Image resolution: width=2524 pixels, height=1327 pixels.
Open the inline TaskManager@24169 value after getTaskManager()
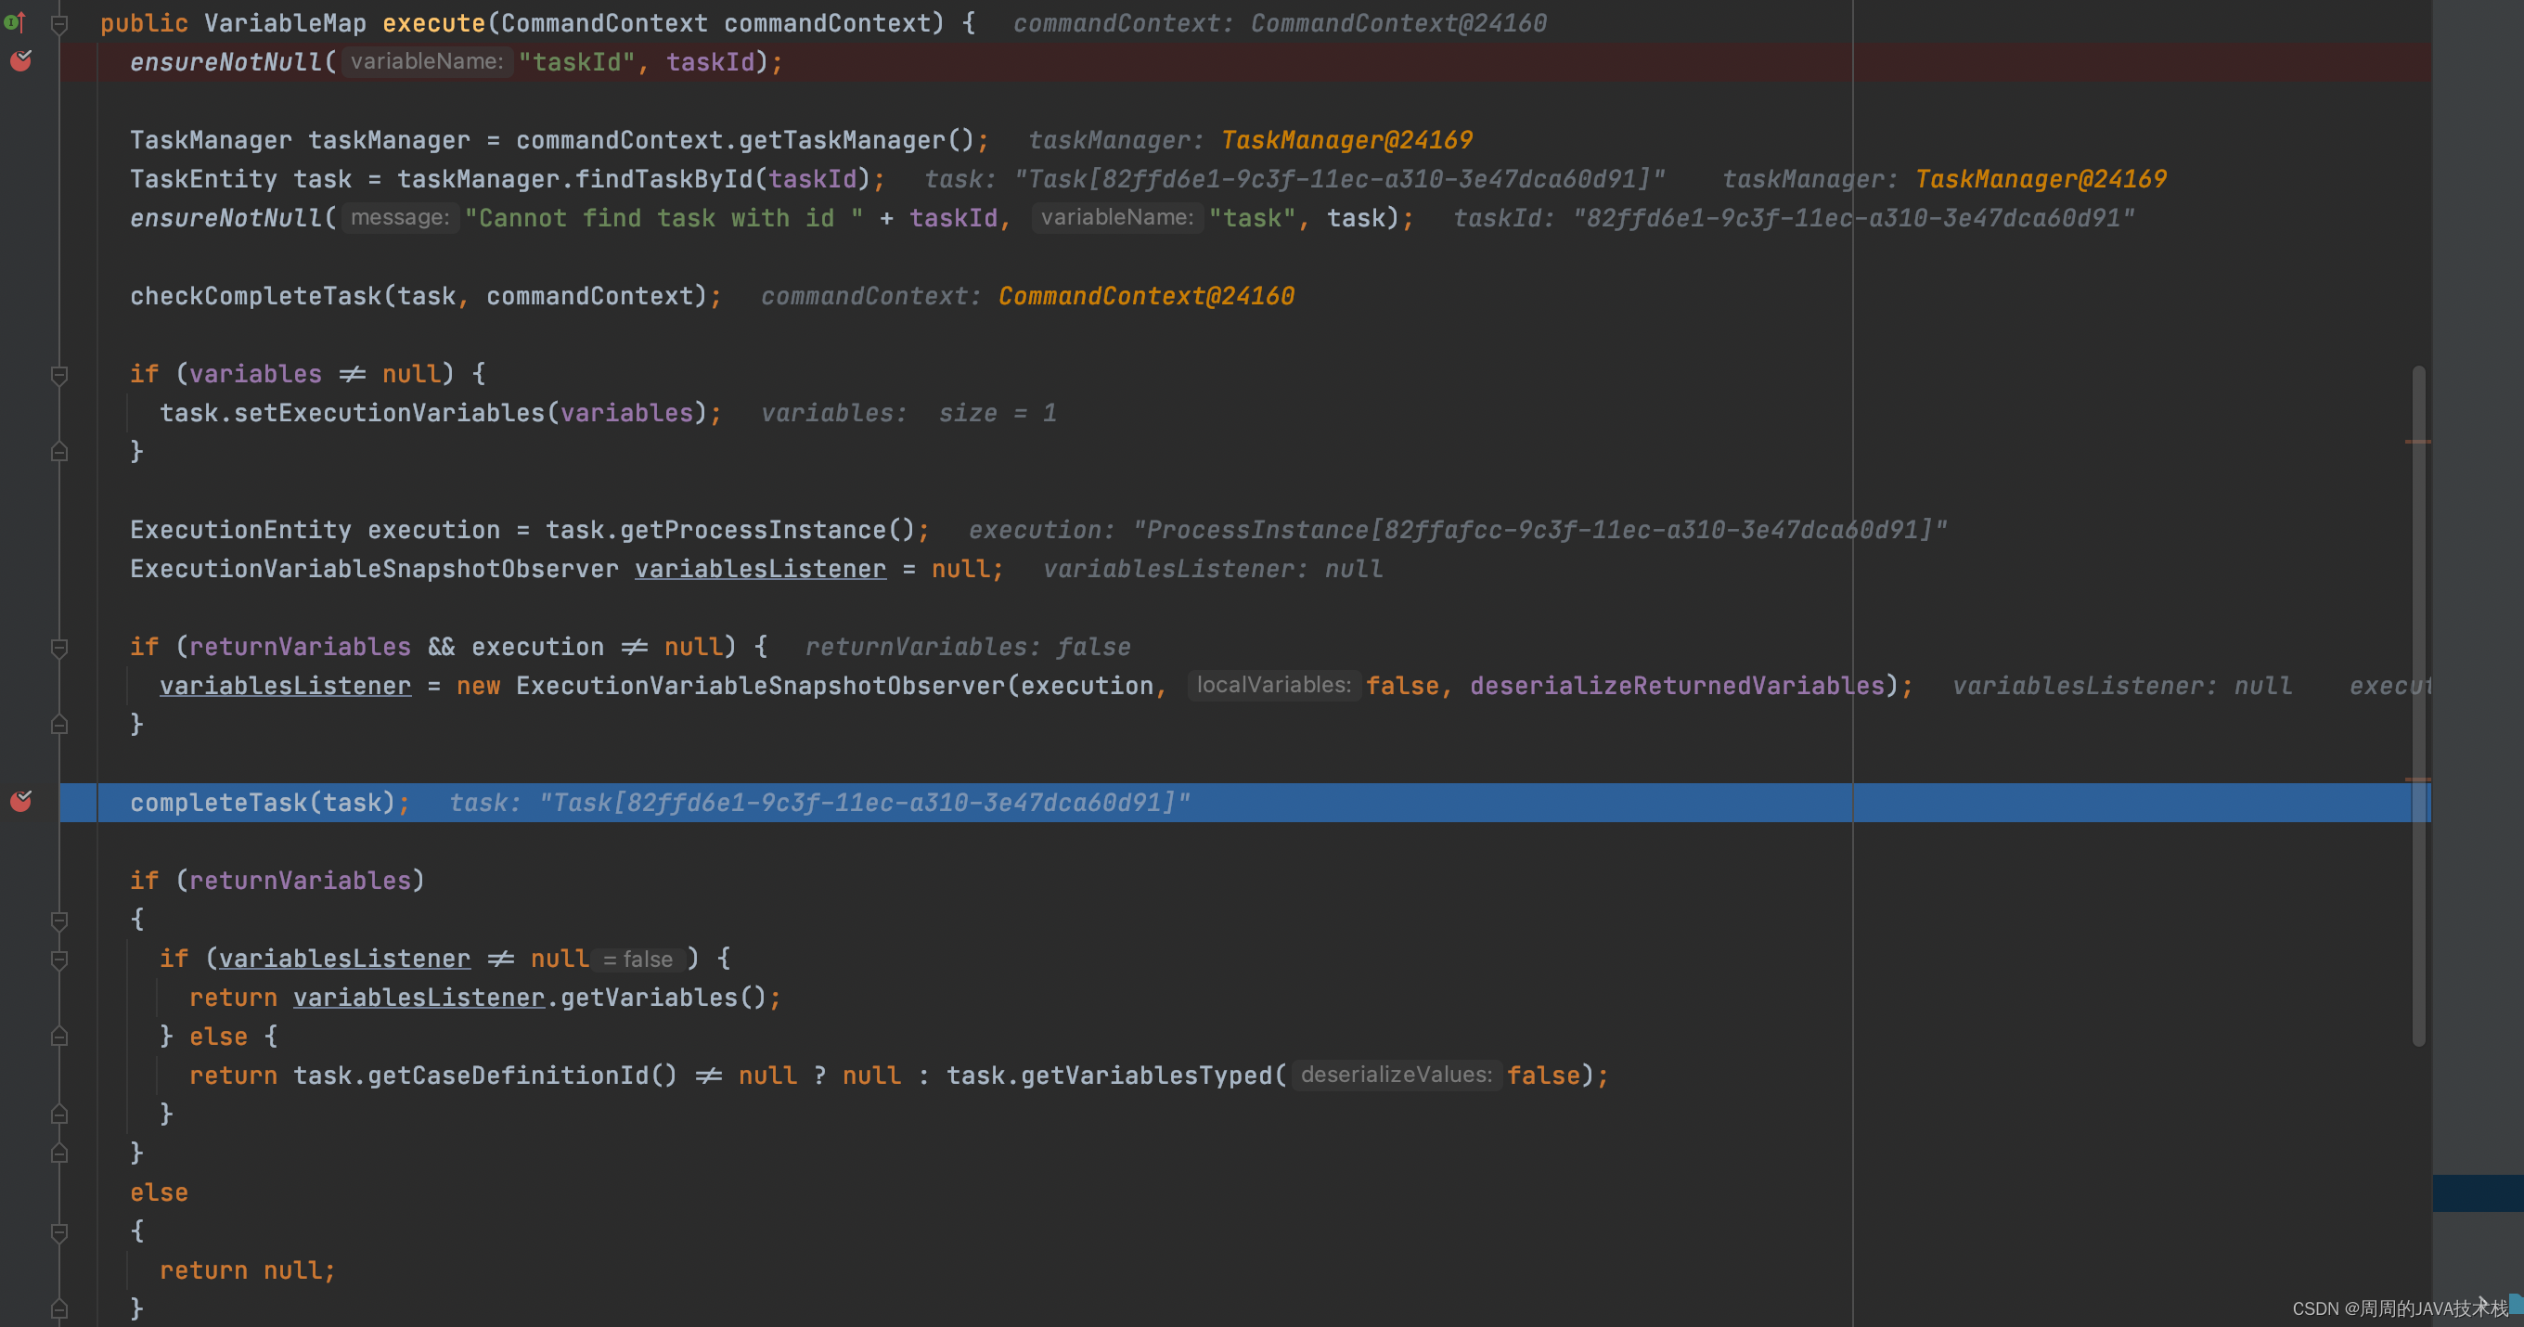[x=1346, y=140]
